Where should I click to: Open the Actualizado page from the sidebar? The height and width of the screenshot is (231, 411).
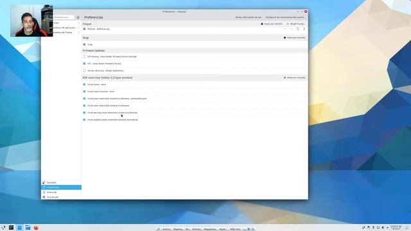[61, 197]
